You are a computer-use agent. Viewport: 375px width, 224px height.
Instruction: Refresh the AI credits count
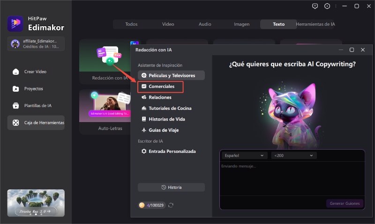tap(171, 205)
